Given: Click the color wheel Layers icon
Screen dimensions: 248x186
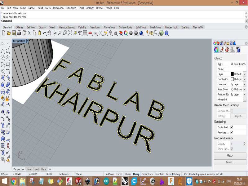Looking at the screenshot, I should click(x=126, y=33).
